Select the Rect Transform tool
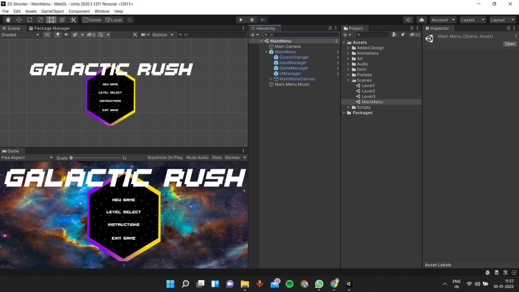 [x=51, y=20]
